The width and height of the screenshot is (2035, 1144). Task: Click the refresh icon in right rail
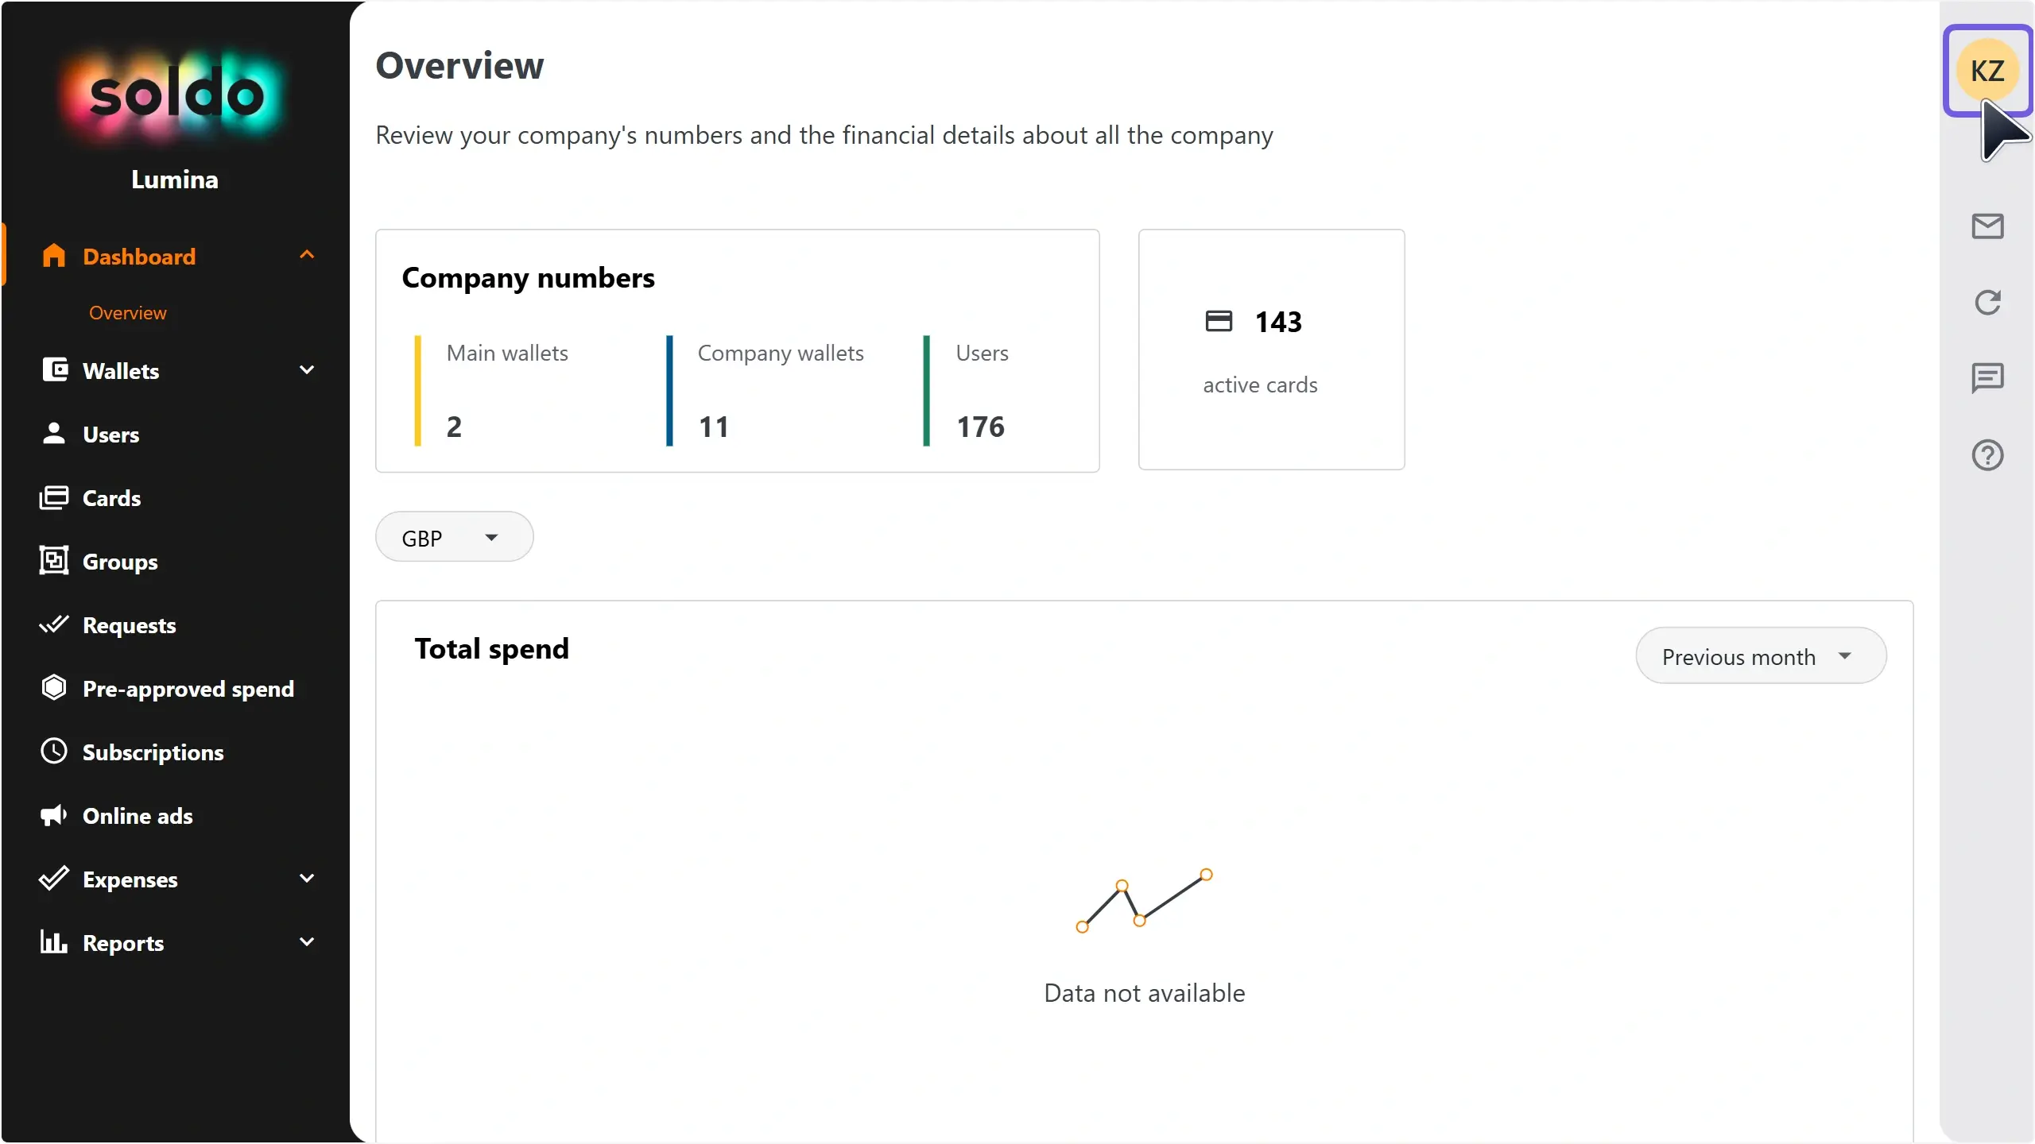1987,302
